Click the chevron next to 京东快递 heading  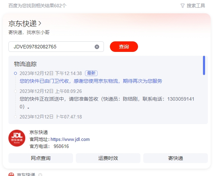(x=40, y=23)
